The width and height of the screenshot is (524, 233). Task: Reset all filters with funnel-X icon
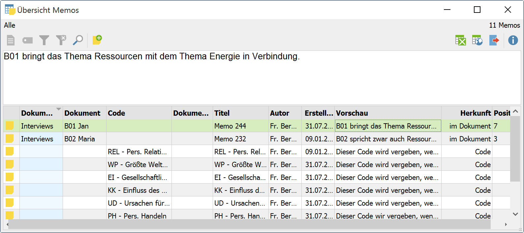(61, 40)
